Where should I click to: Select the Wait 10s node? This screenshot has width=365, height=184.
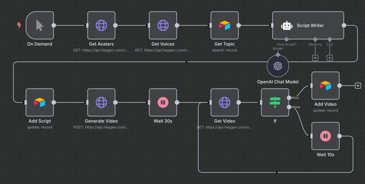pos(326,136)
